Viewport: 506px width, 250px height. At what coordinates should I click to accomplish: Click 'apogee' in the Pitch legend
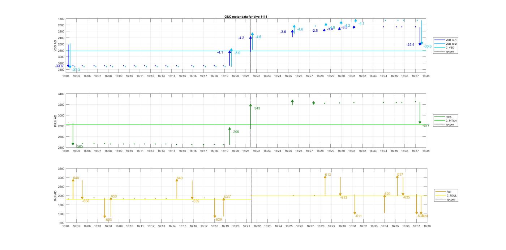[450, 124]
